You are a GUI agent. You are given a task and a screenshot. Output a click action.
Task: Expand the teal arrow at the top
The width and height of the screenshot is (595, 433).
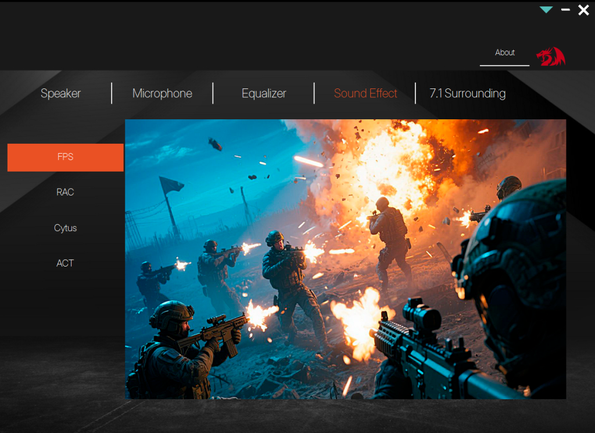546,9
